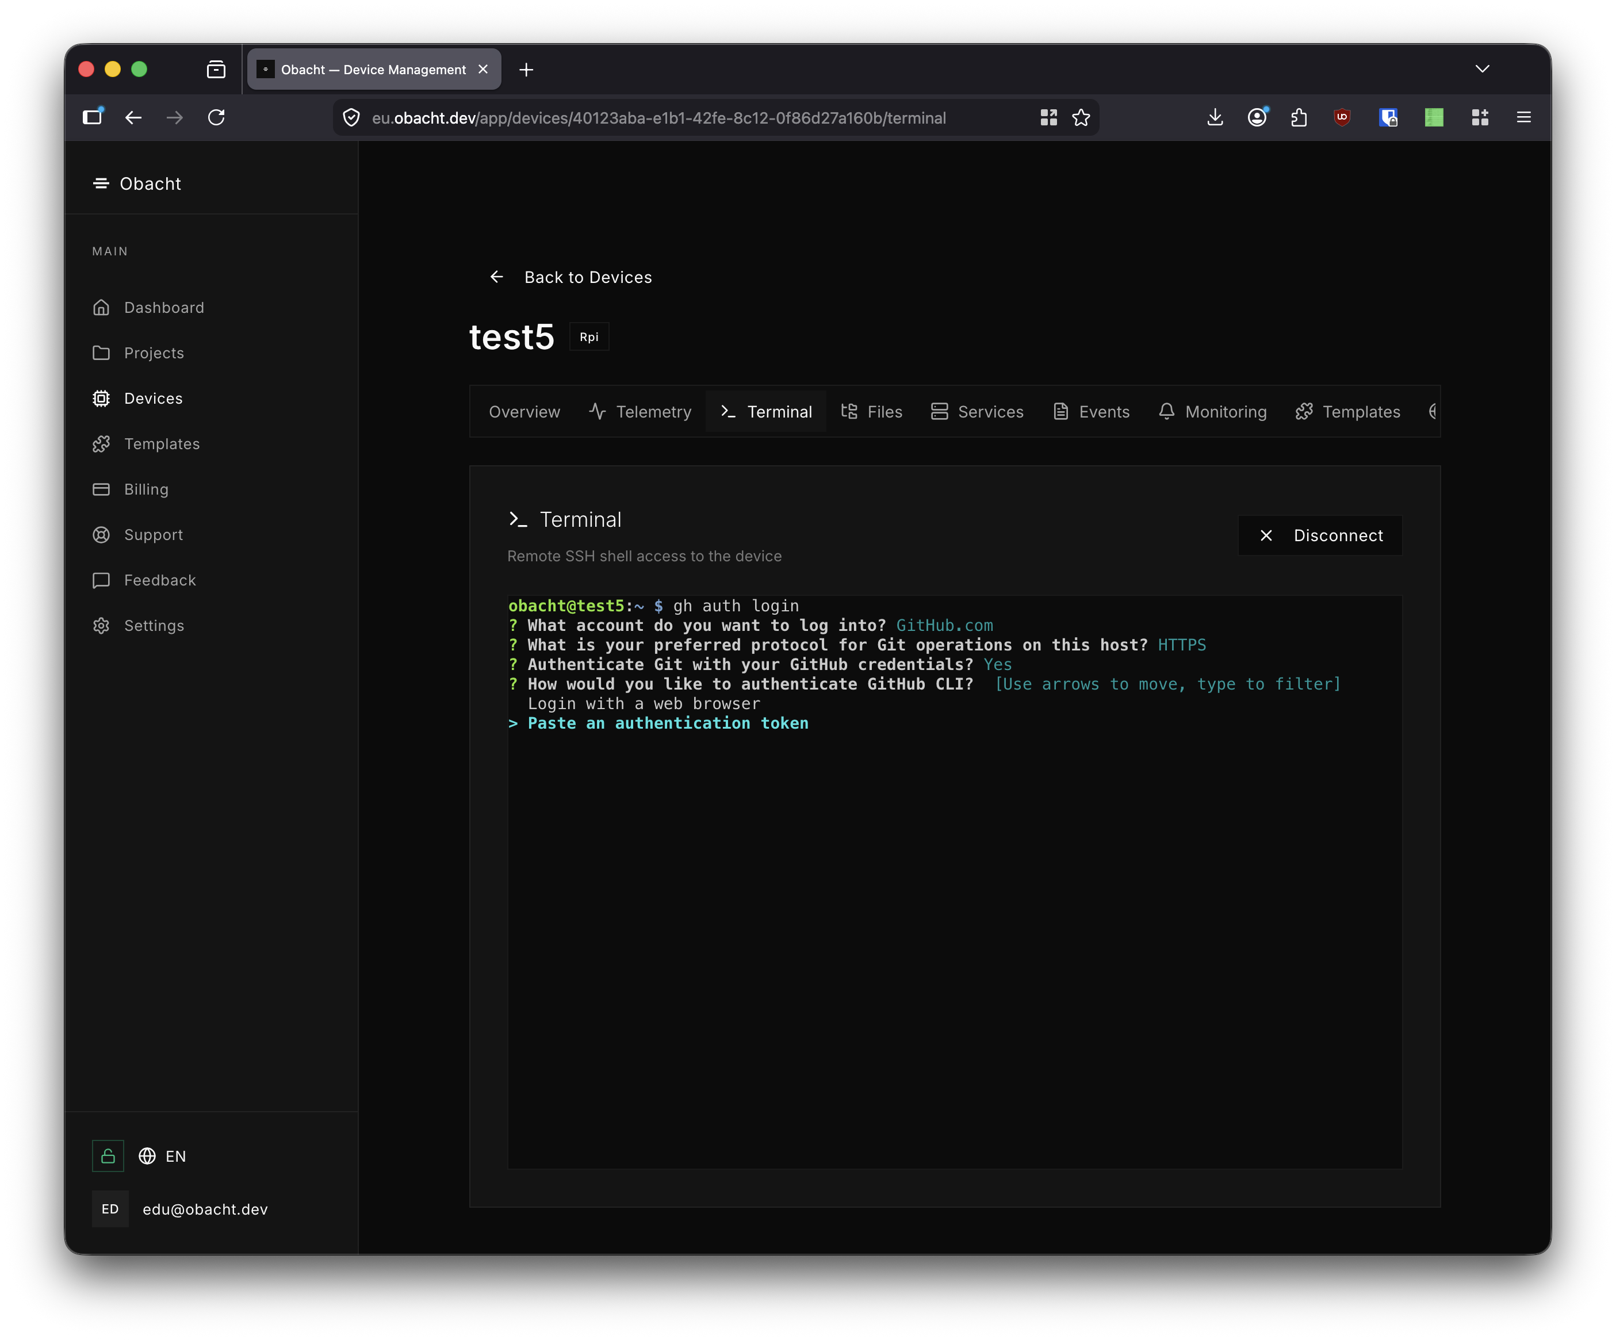Screen dimensions: 1616x1340
Task: Reload the current page
Action: 216,118
